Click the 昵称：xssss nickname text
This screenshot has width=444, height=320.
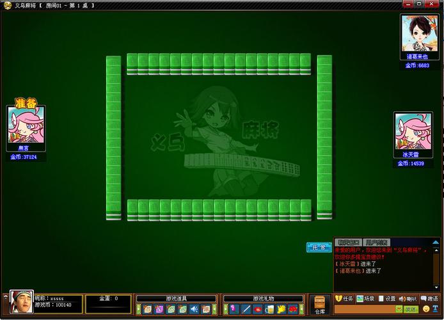click(x=49, y=298)
